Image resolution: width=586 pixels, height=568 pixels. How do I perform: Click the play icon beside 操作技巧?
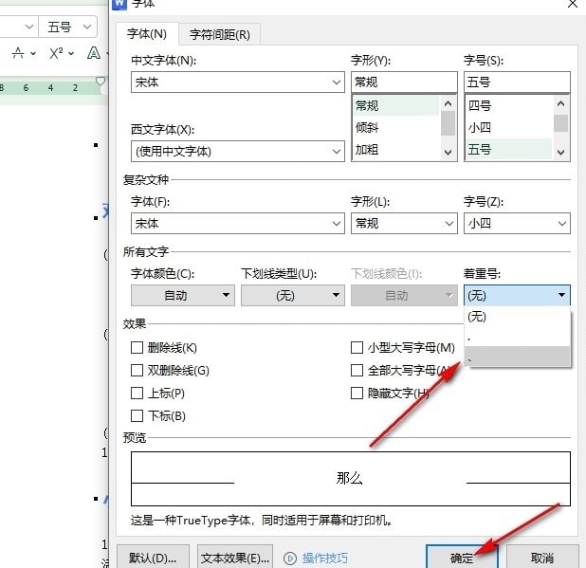(289, 559)
